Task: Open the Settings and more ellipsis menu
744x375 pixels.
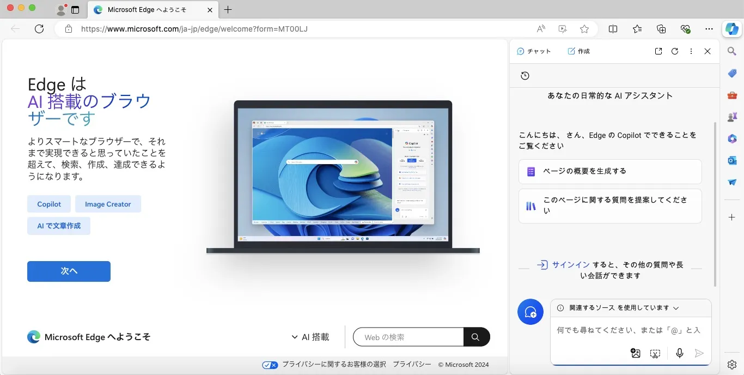Action: [x=709, y=29]
